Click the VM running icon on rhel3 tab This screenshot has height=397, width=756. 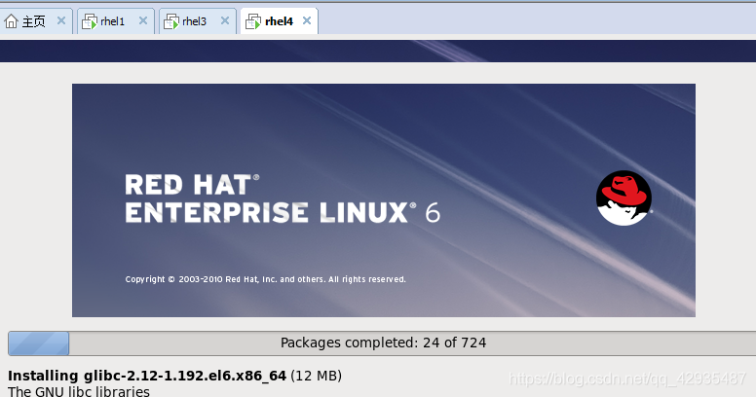click(x=171, y=21)
